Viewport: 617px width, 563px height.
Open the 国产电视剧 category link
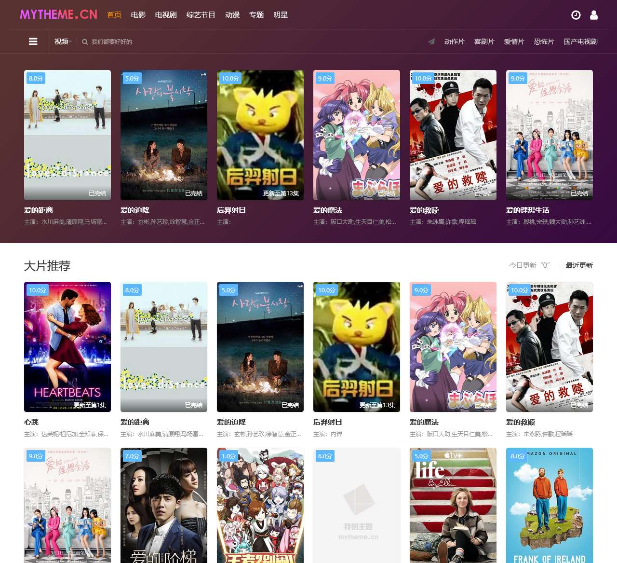(x=581, y=41)
